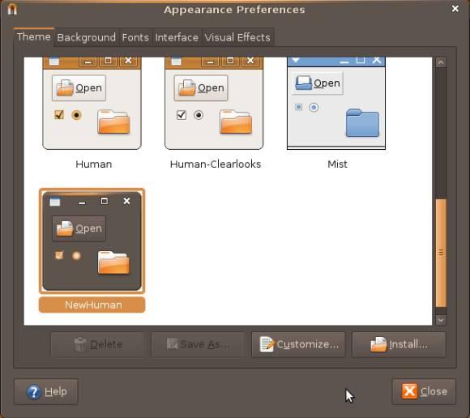Click the minimize icon in NewHuman preview
This screenshot has height=418, width=470.
[82, 203]
